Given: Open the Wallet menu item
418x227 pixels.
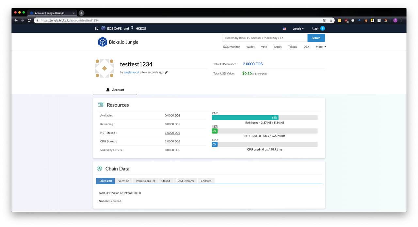Looking at the screenshot, I should click(250, 47).
